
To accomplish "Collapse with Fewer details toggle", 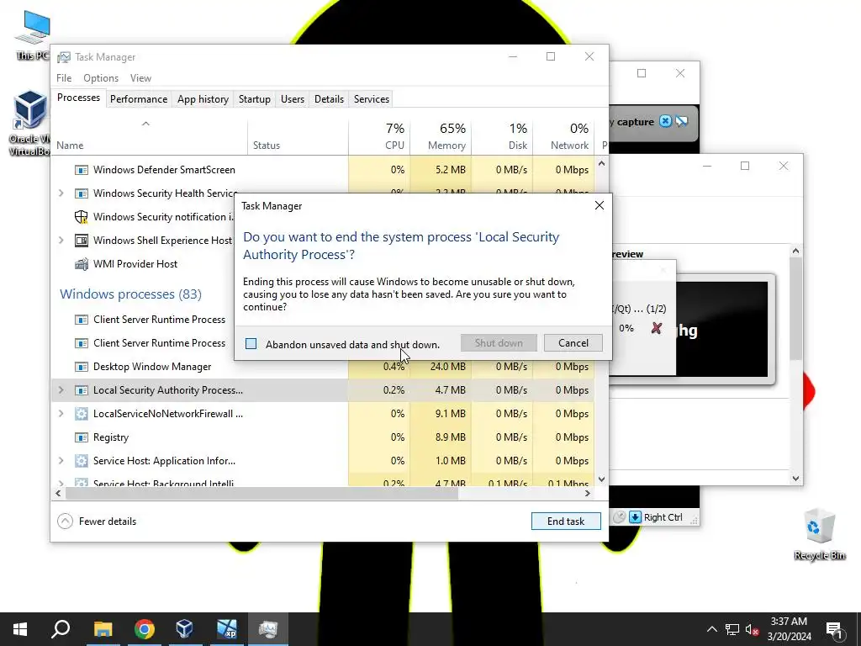I will (x=98, y=521).
